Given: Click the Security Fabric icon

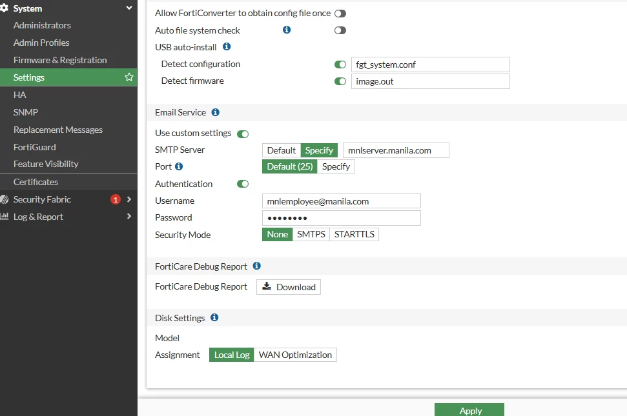Looking at the screenshot, I should [x=5, y=199].
